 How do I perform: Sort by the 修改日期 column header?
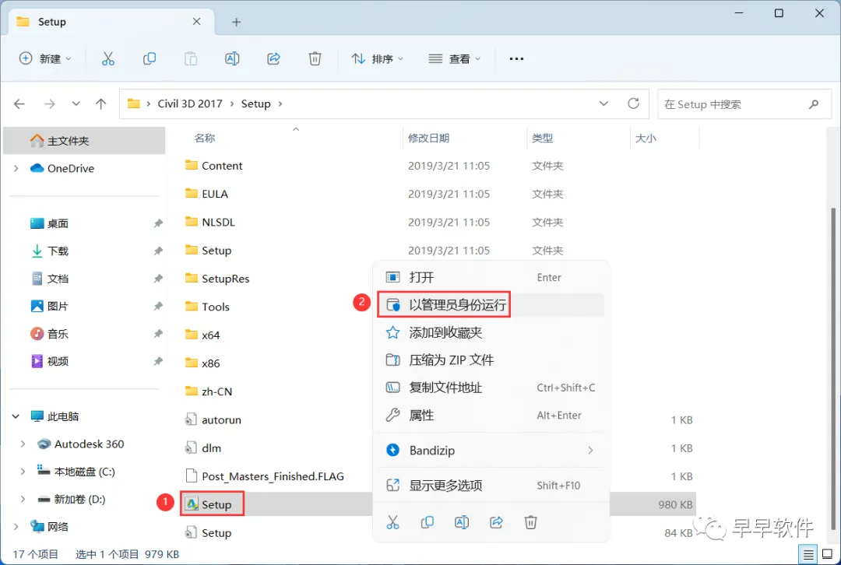pos(428,139)
